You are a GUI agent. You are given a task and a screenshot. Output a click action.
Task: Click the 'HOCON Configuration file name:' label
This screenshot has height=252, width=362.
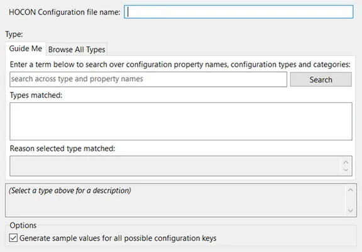64,12
